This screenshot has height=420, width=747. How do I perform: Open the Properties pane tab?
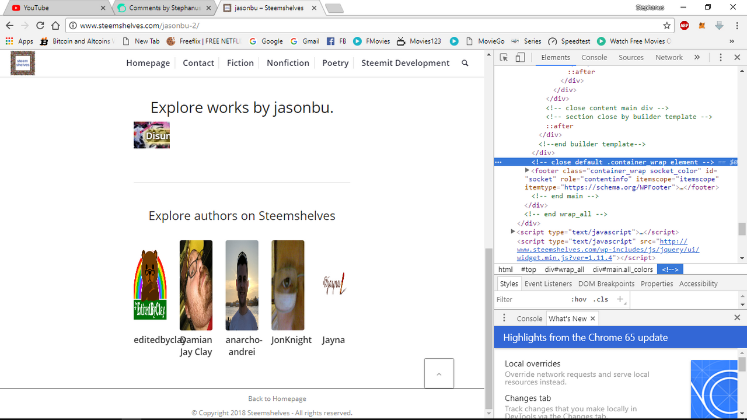pos(657,283)
